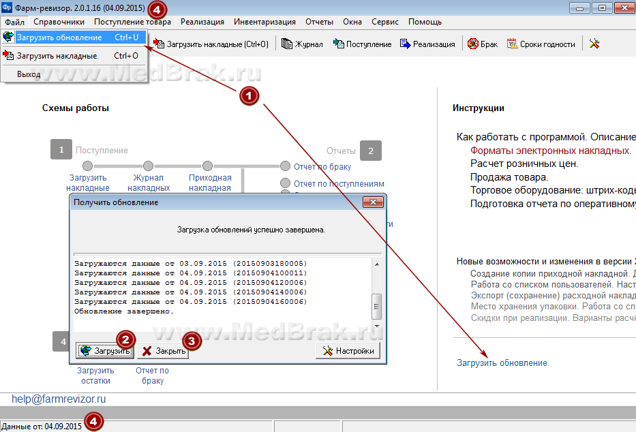
Task: Click the Реализация toolbar icon
Action: pos(405,44)
